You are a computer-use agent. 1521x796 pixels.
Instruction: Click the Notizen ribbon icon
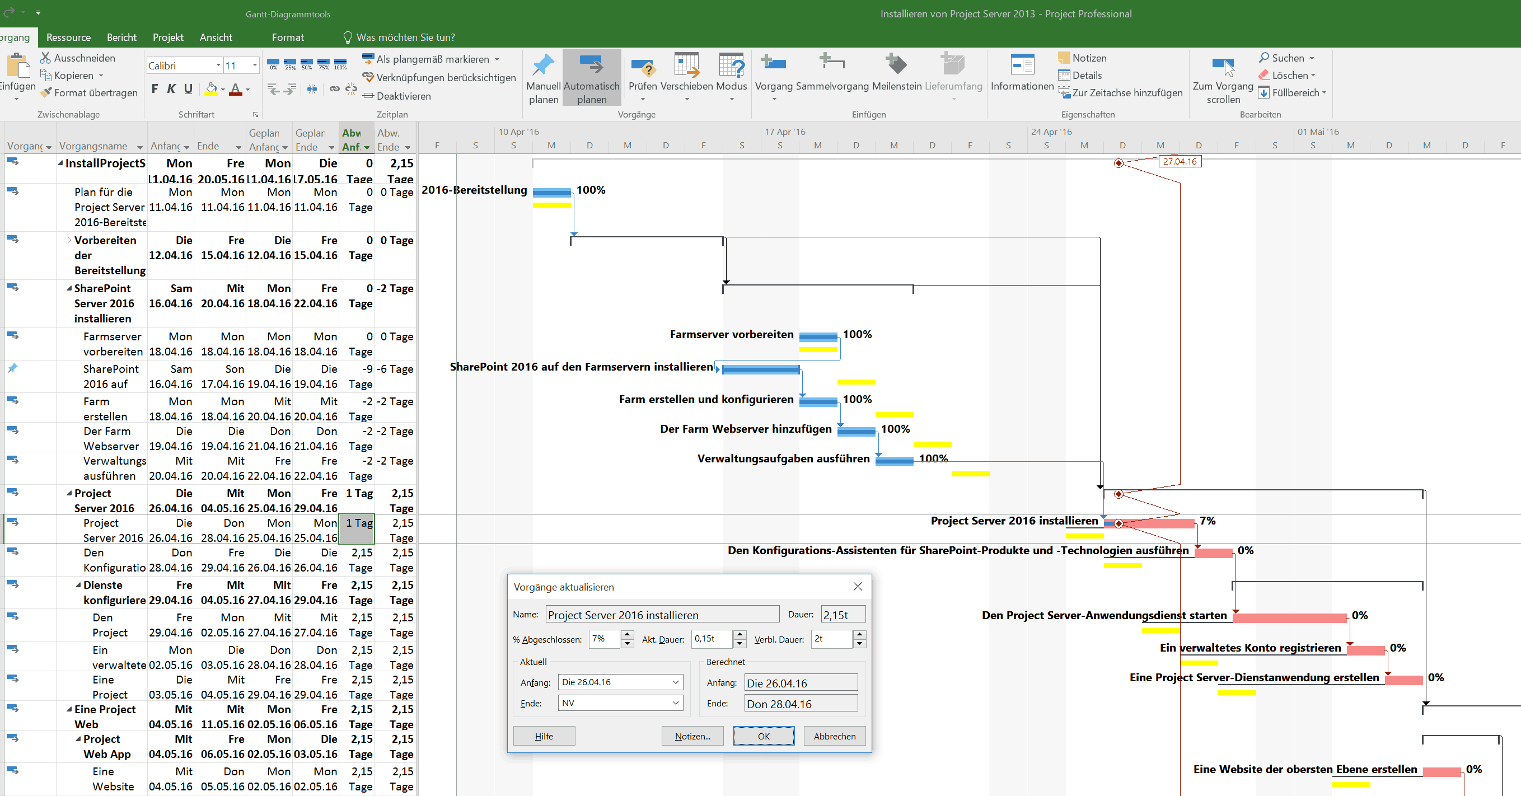(x=1064, y=58)
